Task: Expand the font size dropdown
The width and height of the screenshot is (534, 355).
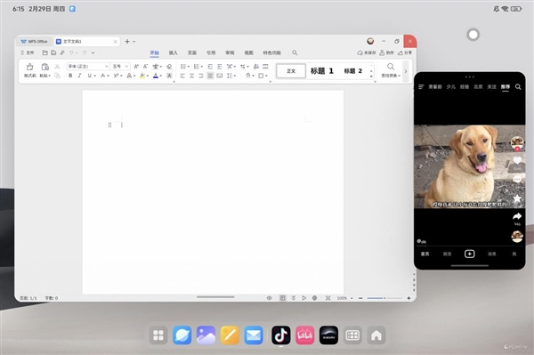Action: 120,67
